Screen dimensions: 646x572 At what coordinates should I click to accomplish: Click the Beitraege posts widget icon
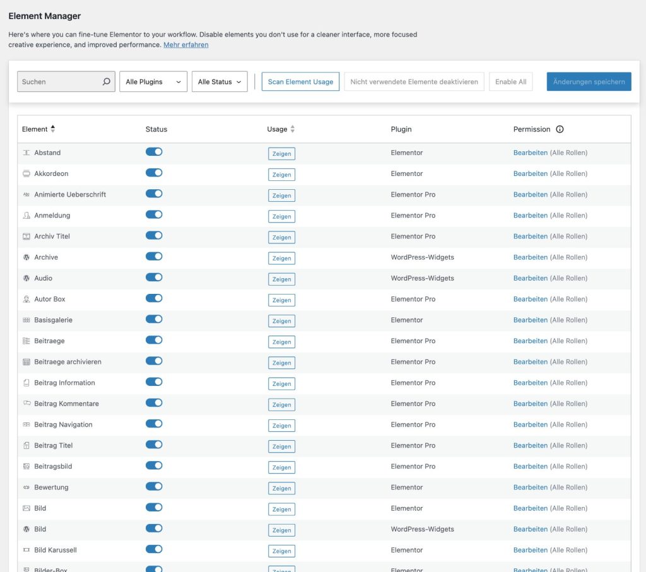click(26, 341)
